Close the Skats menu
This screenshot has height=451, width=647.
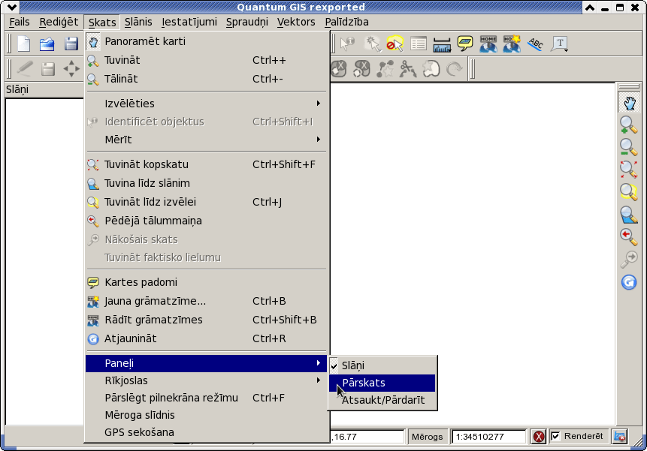tap(102, 23)
